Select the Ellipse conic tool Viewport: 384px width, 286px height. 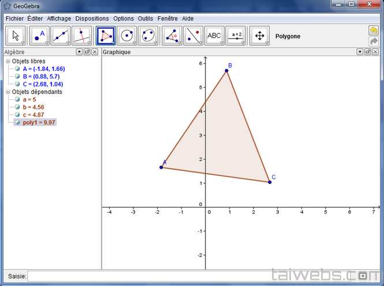click(x=148, y=36)
